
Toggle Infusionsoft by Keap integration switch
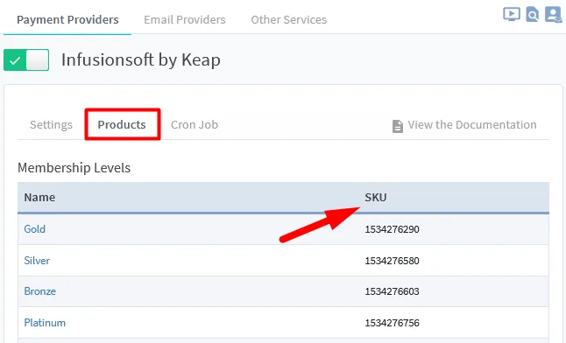(26, 59)
